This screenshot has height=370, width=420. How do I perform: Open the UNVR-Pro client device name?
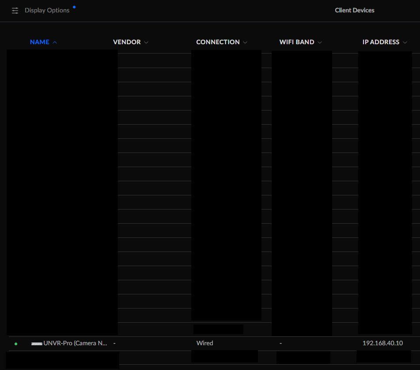click(x=75, y=343)
